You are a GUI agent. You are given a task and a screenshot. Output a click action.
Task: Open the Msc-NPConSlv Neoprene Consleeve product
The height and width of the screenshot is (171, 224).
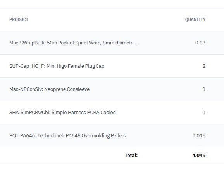tap(50, 89)
